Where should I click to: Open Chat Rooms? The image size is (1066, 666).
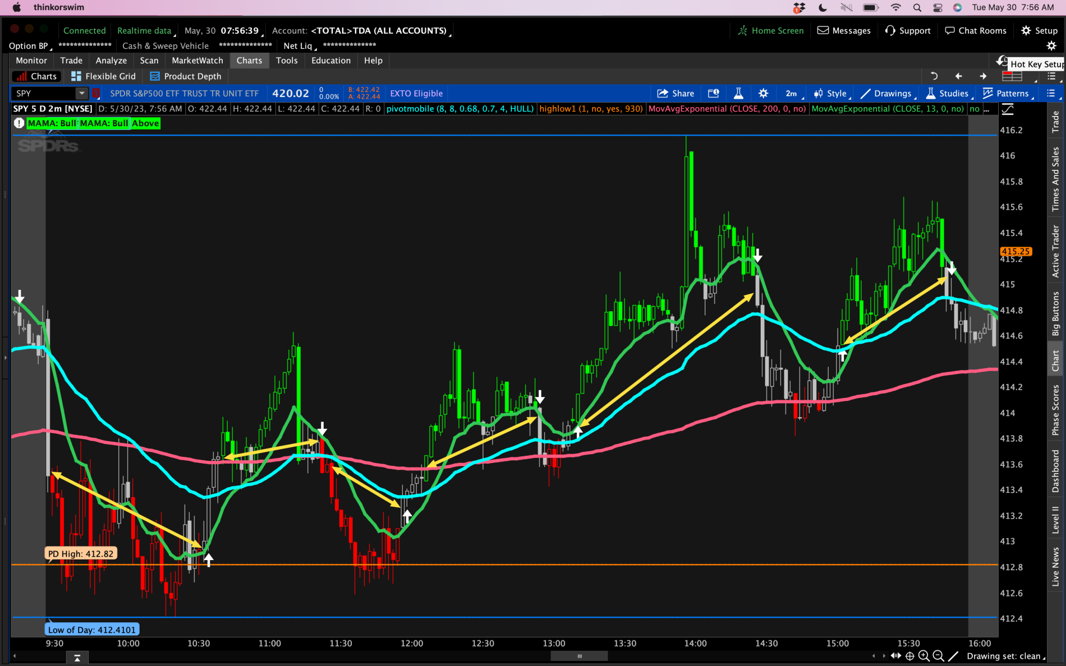pos(976,31)
